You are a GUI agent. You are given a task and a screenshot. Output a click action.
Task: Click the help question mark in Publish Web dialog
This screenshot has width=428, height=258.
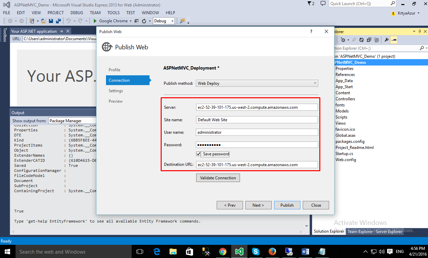[x=311, y=31]
